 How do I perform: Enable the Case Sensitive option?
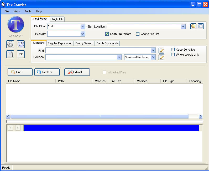coord(173,50)
